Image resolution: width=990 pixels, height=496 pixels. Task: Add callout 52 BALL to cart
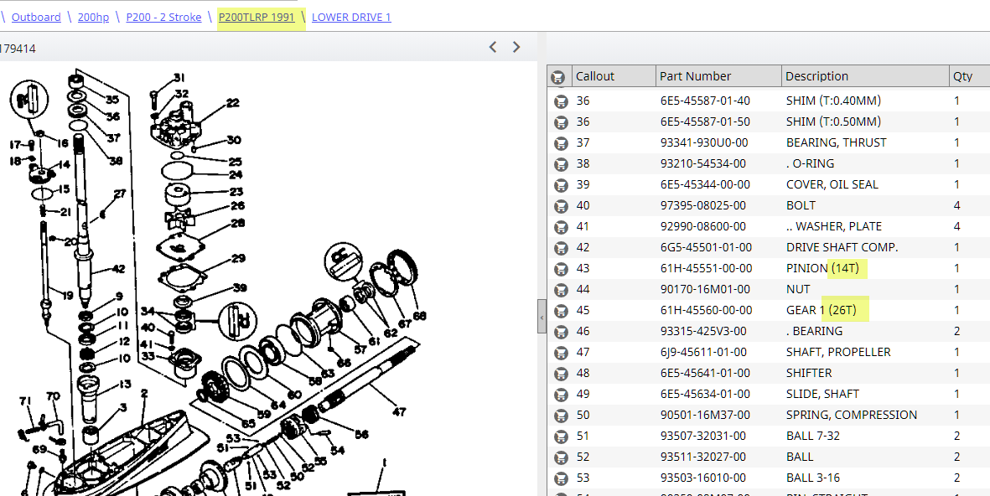tap(561, 457)
